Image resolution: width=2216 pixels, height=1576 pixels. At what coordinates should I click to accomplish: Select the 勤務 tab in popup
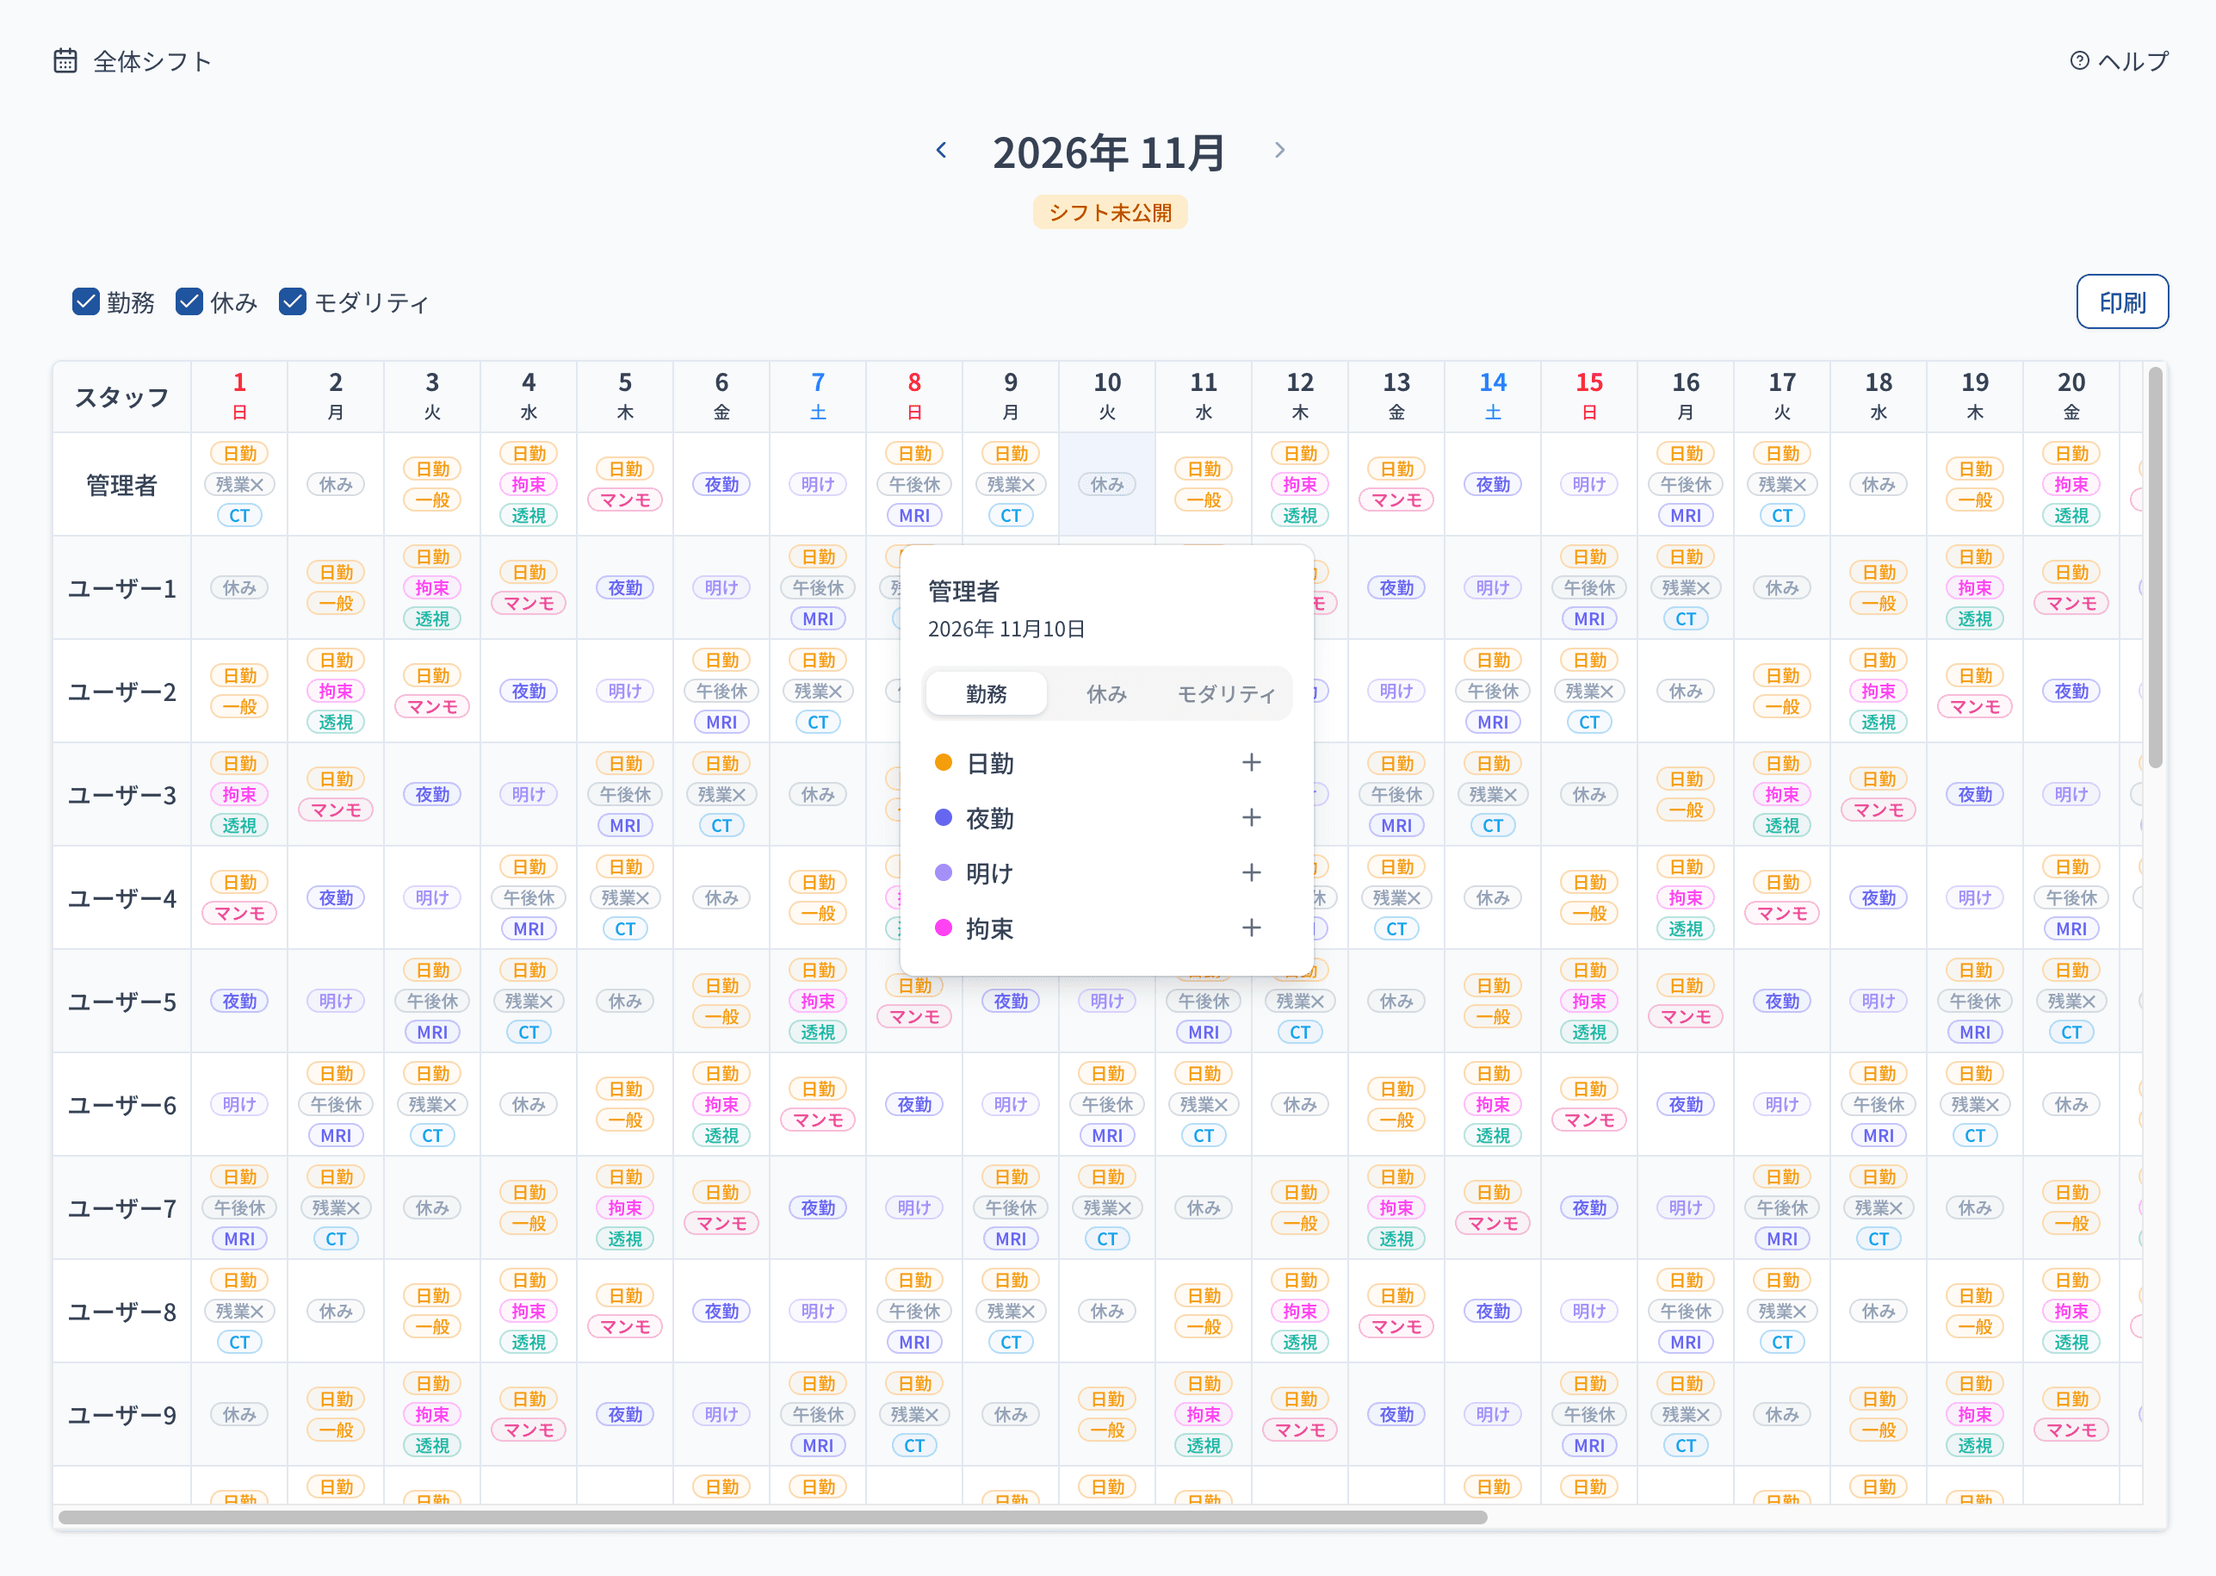(987, 694)
